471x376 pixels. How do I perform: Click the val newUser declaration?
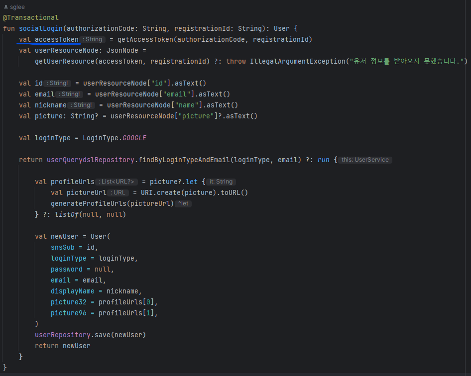click(x=56, y=236)
